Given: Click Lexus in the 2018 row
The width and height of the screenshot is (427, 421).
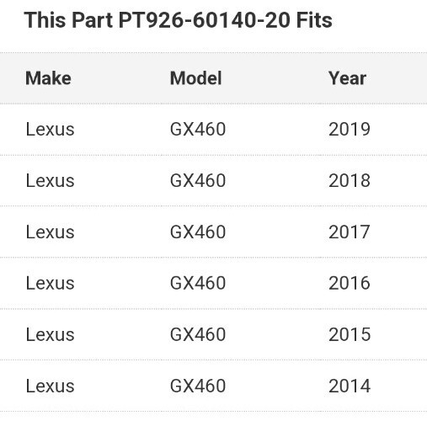Looking at the screenshot, I should [x=50, y=180].
